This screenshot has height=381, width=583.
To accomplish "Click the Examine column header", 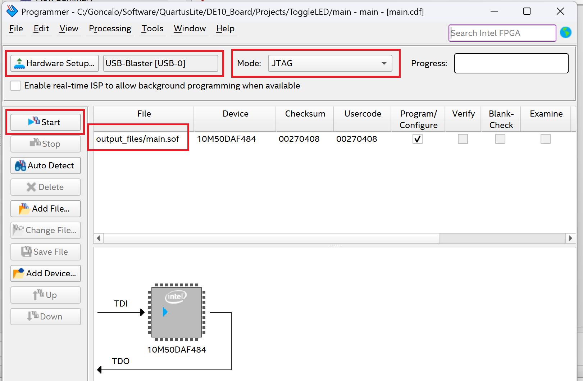I will pos(546,119).
